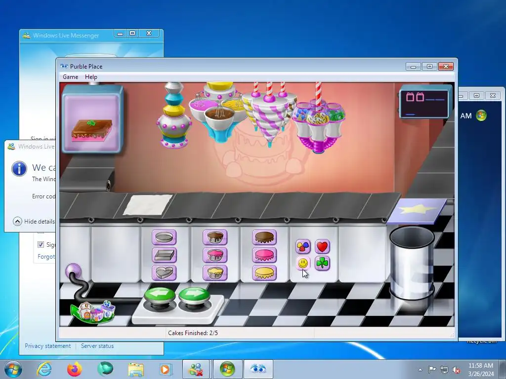Throw cake away in the trash can
Image resolution: width=506 pixels, height=379 pixels.
(x=412, y=263)
